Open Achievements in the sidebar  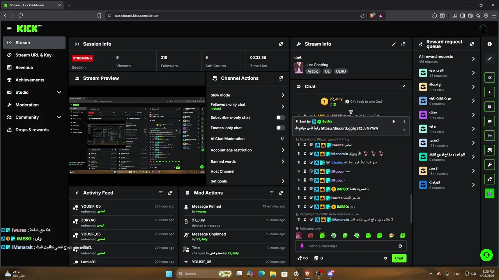pos(34,80)
